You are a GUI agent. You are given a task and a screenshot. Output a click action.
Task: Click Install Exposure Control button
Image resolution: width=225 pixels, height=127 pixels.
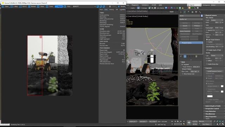point(214,71)
